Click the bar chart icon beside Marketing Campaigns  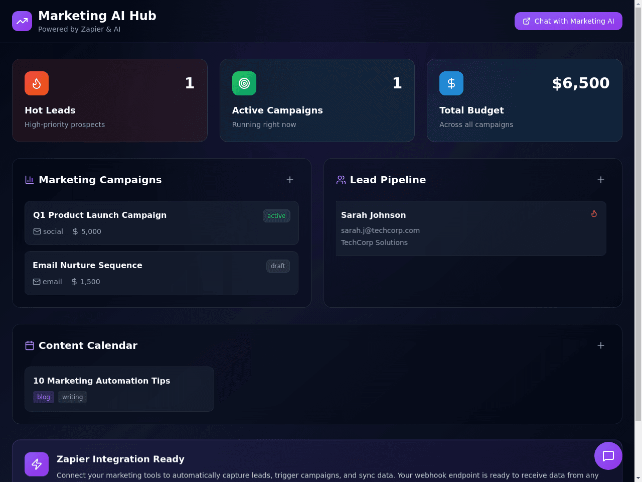coord(30,180)
